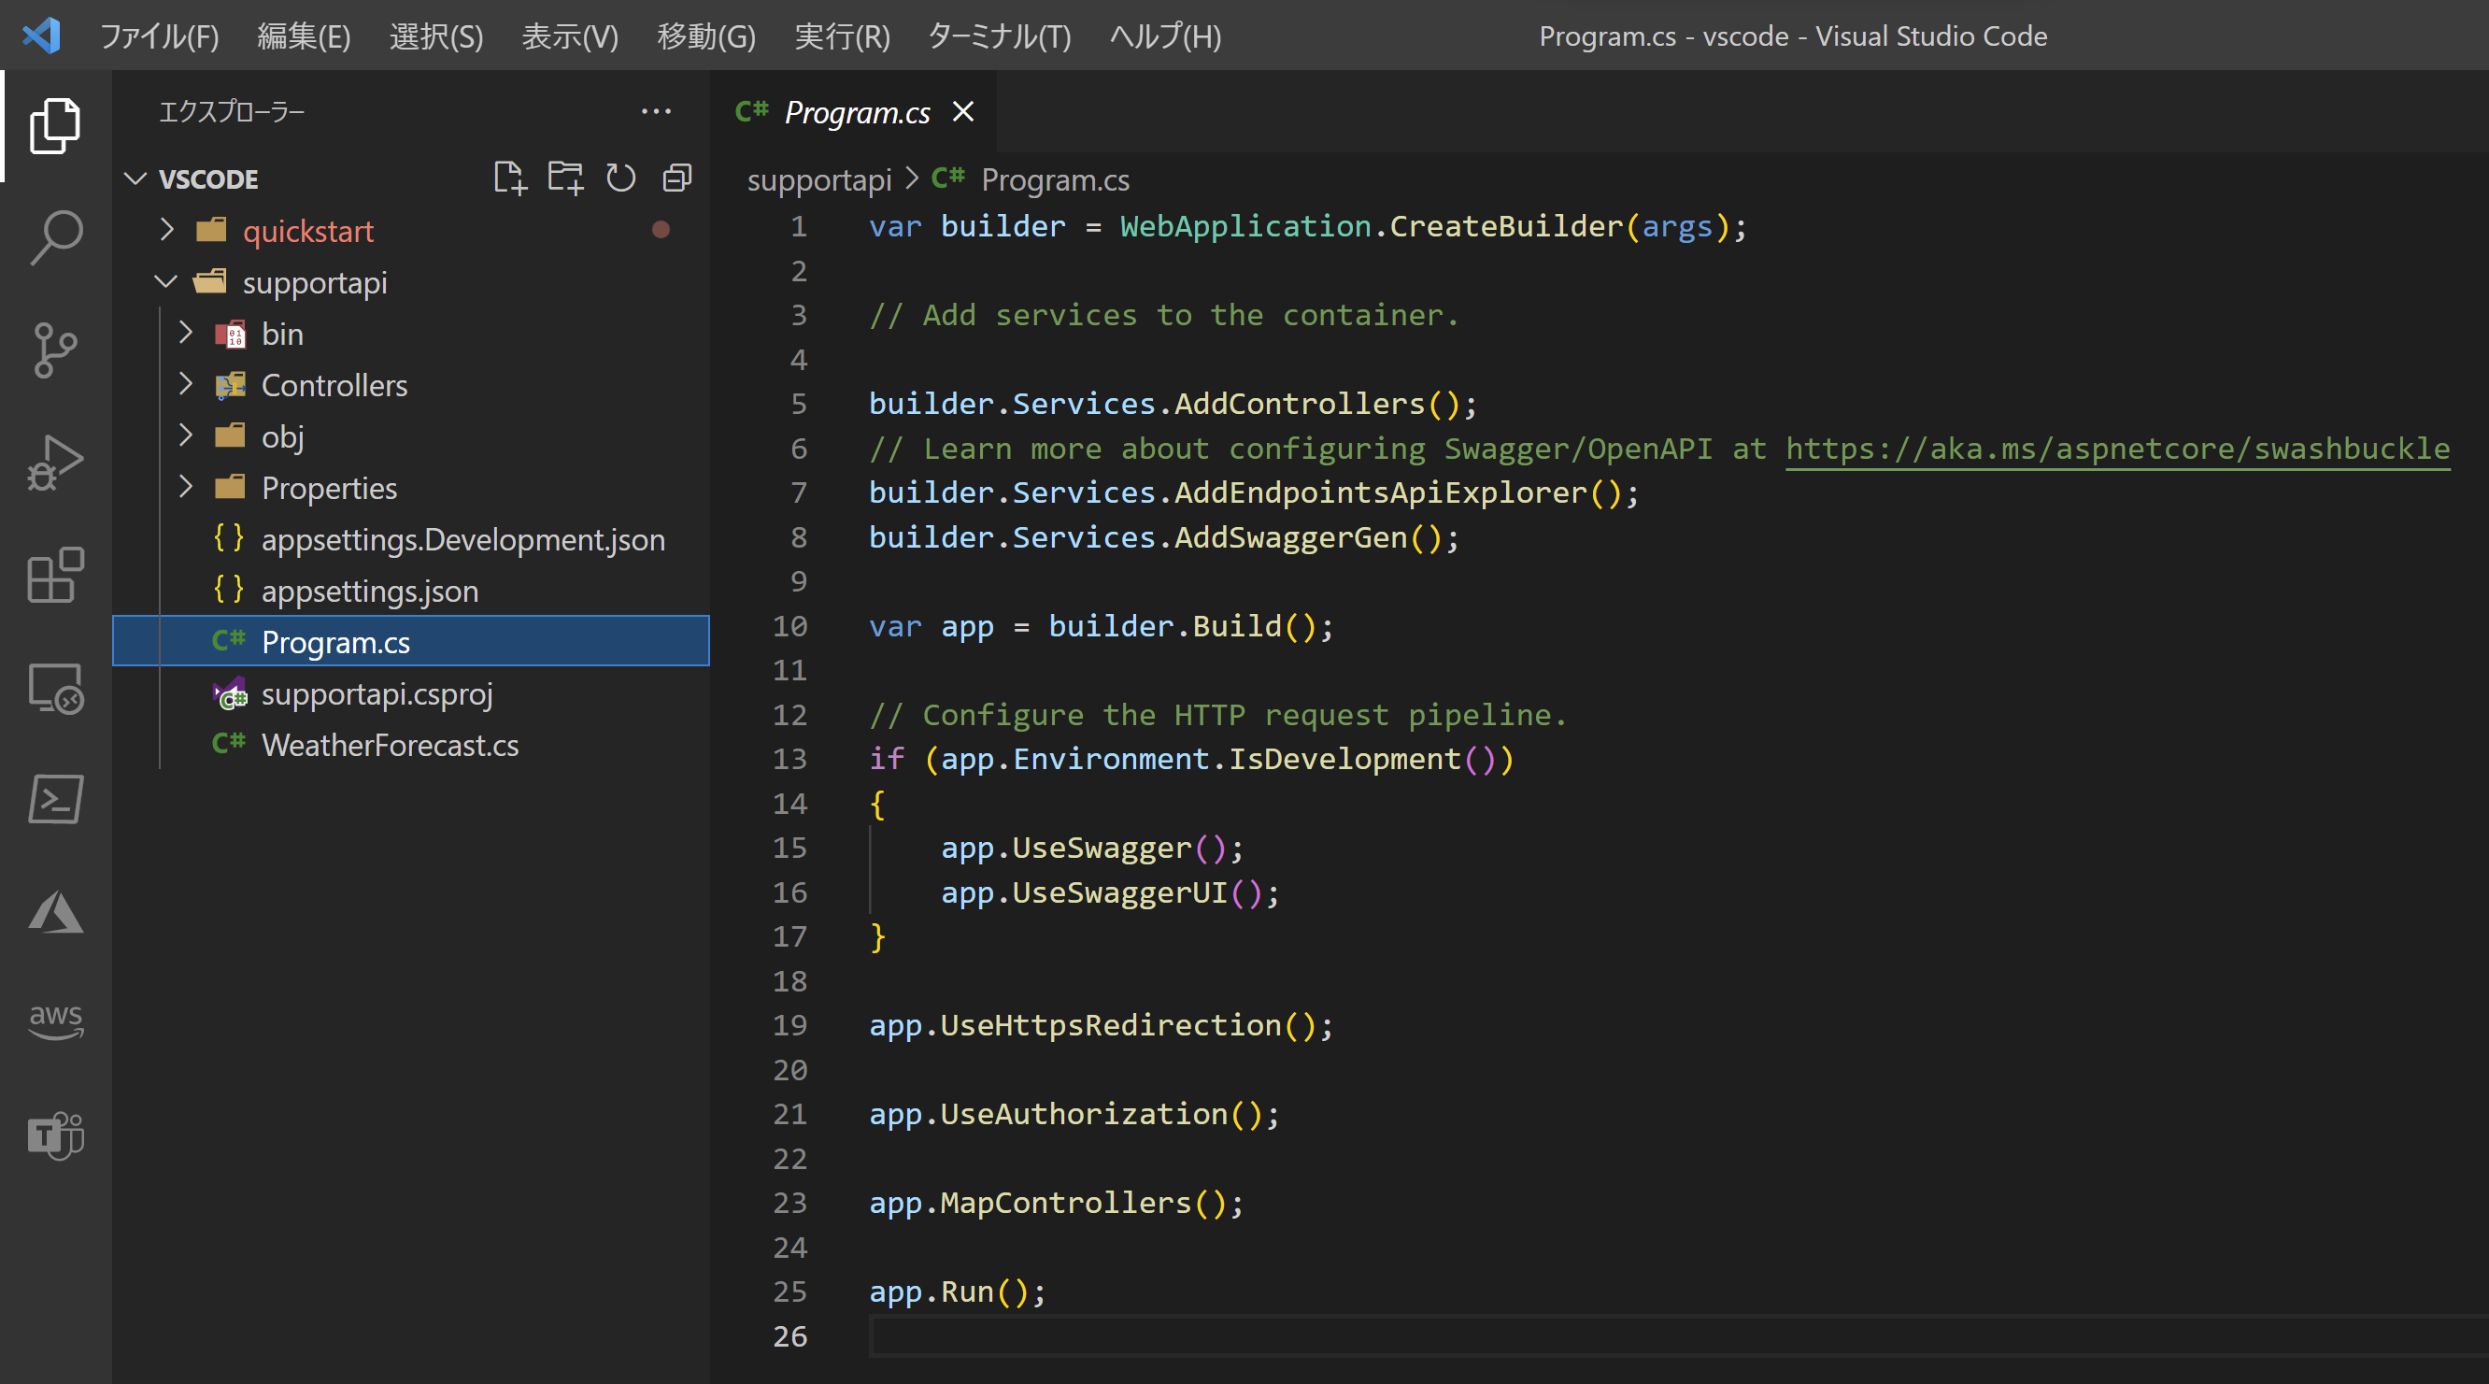Click the エクスプローラー panel title
This screenshot has width=2489, height=1384.
click(232, 112)
